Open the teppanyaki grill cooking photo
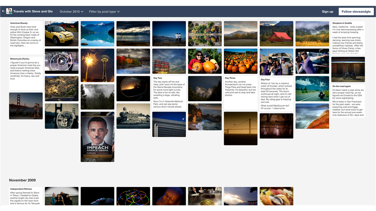Screen dimensions: 376x211 point(205,196)
